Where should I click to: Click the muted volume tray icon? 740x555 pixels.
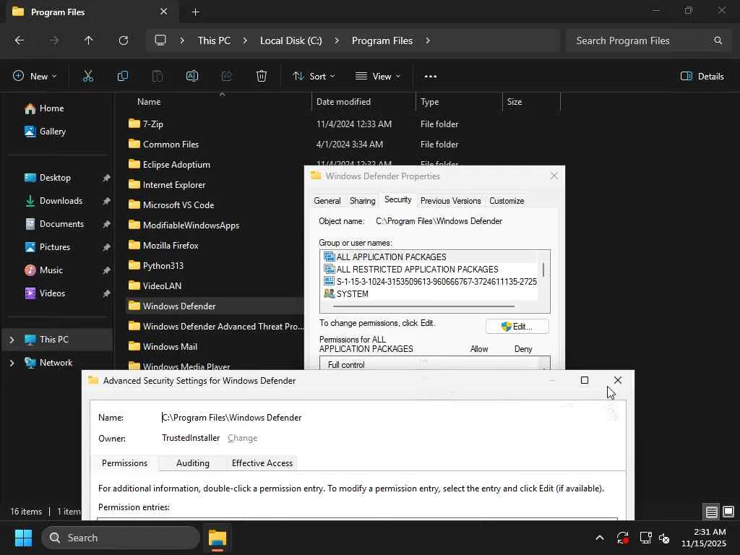pos(665,538)
